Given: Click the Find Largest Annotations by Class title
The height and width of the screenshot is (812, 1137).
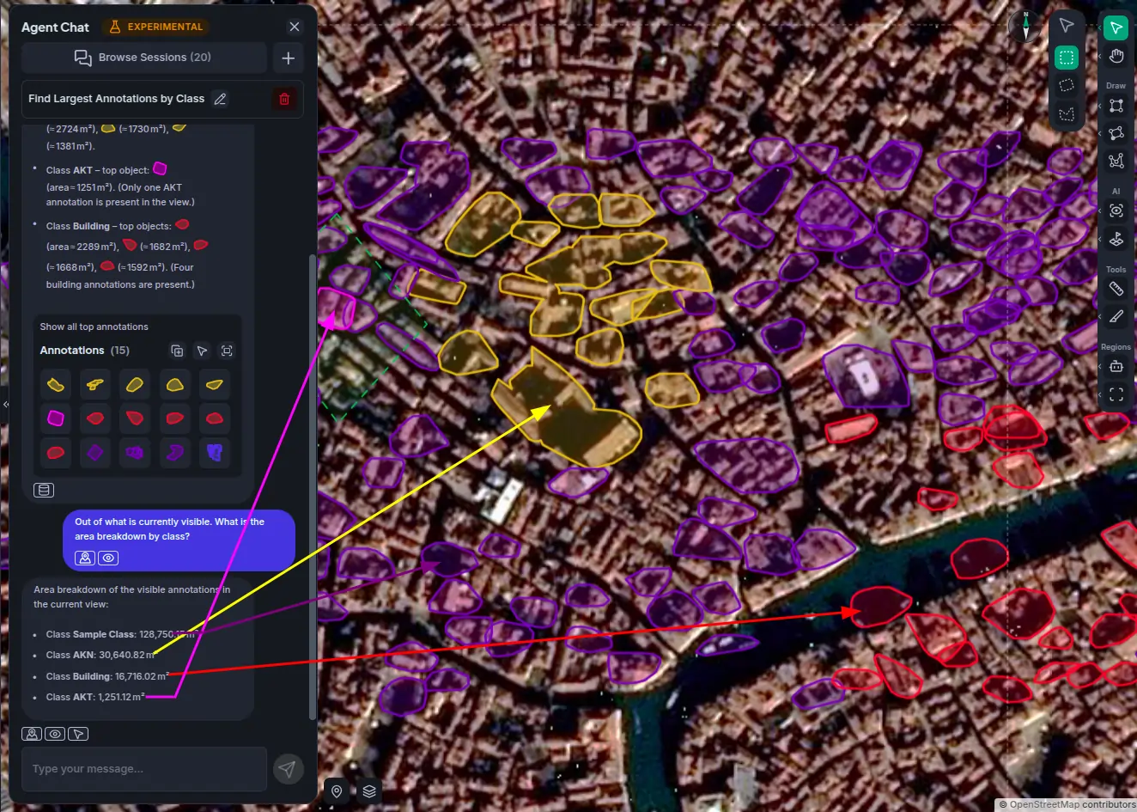Looking at the screenshot, I should (116, 99).
